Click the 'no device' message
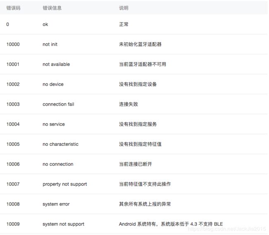 tap(53, 84)
